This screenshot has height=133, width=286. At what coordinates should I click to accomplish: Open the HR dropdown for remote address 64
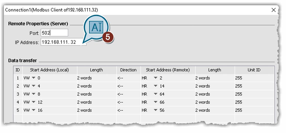pos(156,94)
